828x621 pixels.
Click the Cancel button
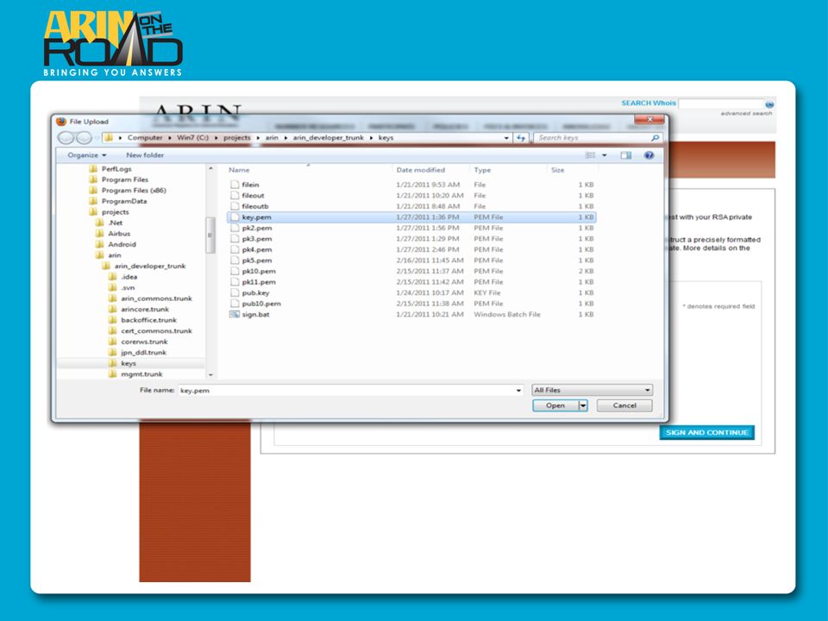pyautogui.click(x=624, y=405)
